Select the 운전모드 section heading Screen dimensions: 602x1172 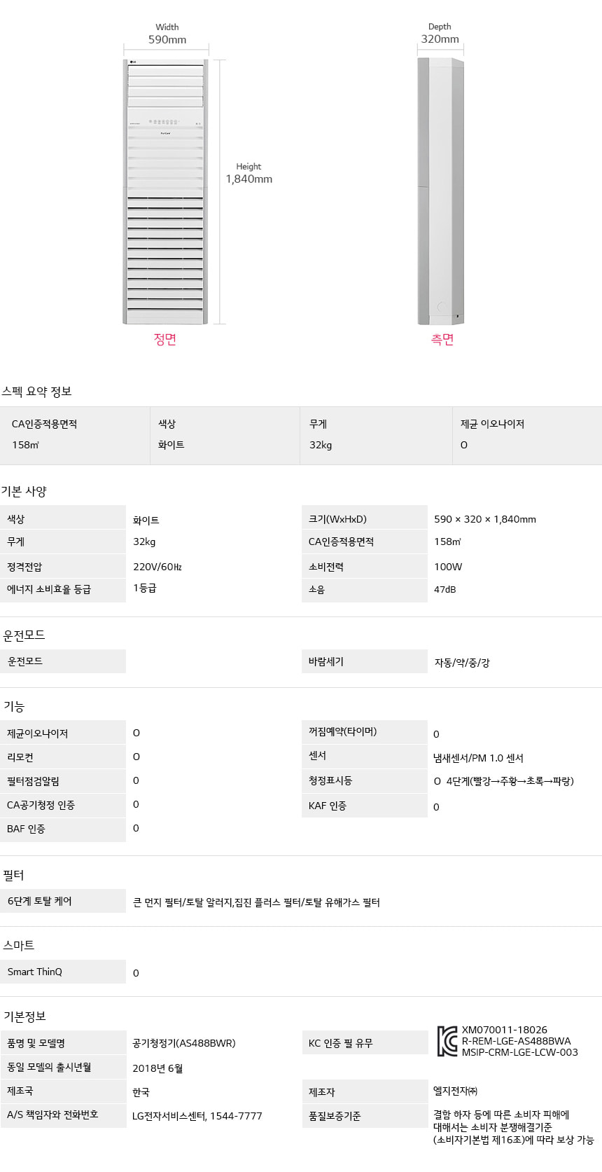click(x=24, y=635)
